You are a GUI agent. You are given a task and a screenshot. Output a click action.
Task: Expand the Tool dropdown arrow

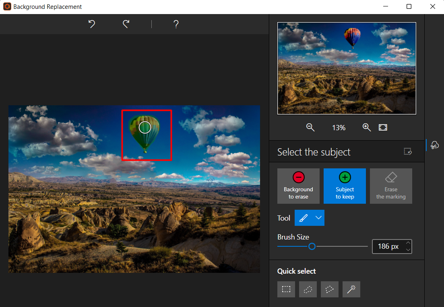click(x=318, y=218)
